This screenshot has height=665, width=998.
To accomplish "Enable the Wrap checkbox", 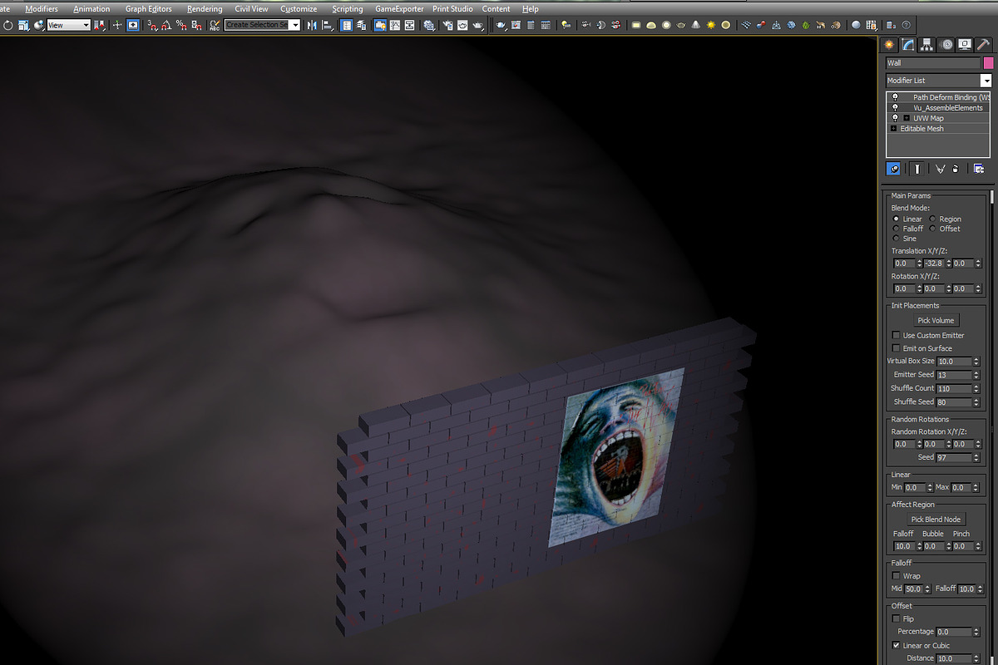I will pos(896,575).
